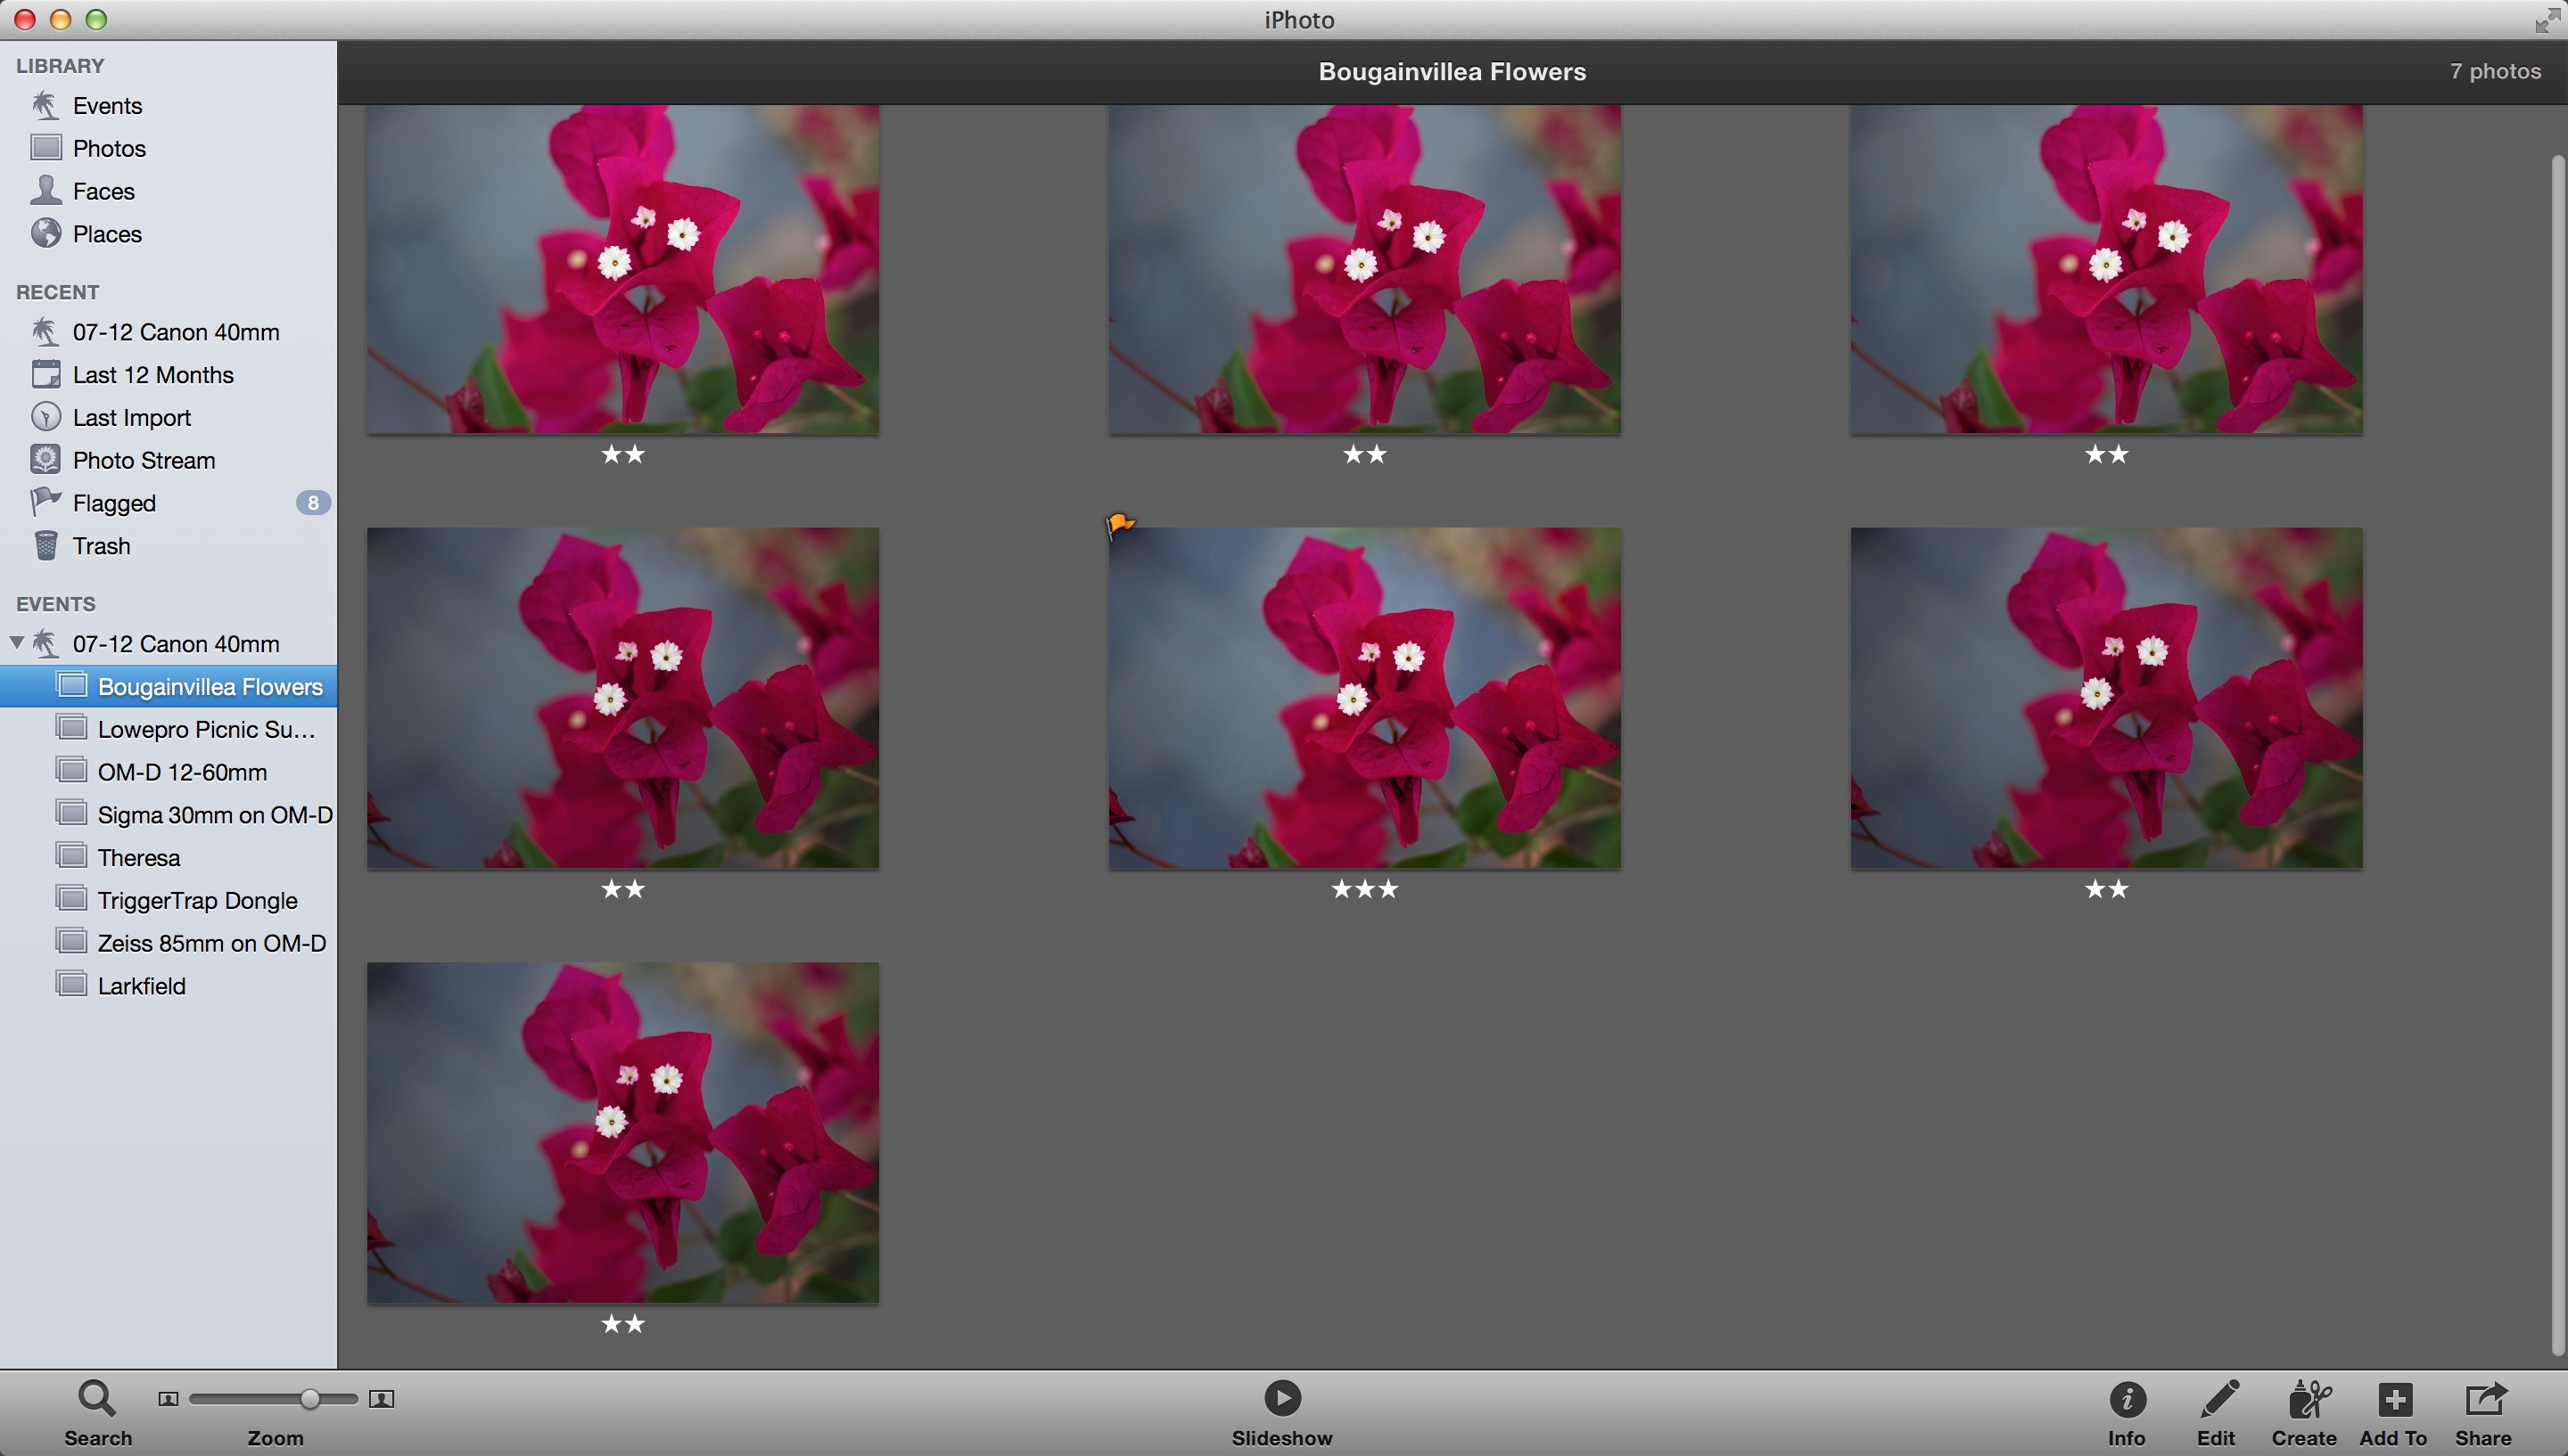Start the Slideshow playback
Screen dimensions: 2568x1456
(x=1281, y=1397)
